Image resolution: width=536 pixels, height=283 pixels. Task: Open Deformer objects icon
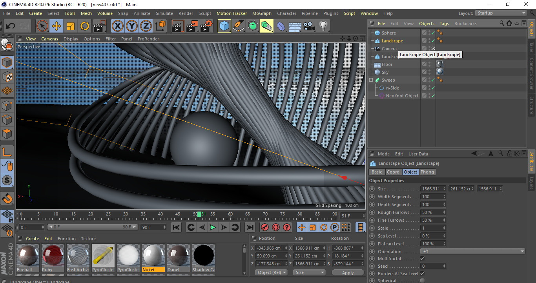[281, 26]
